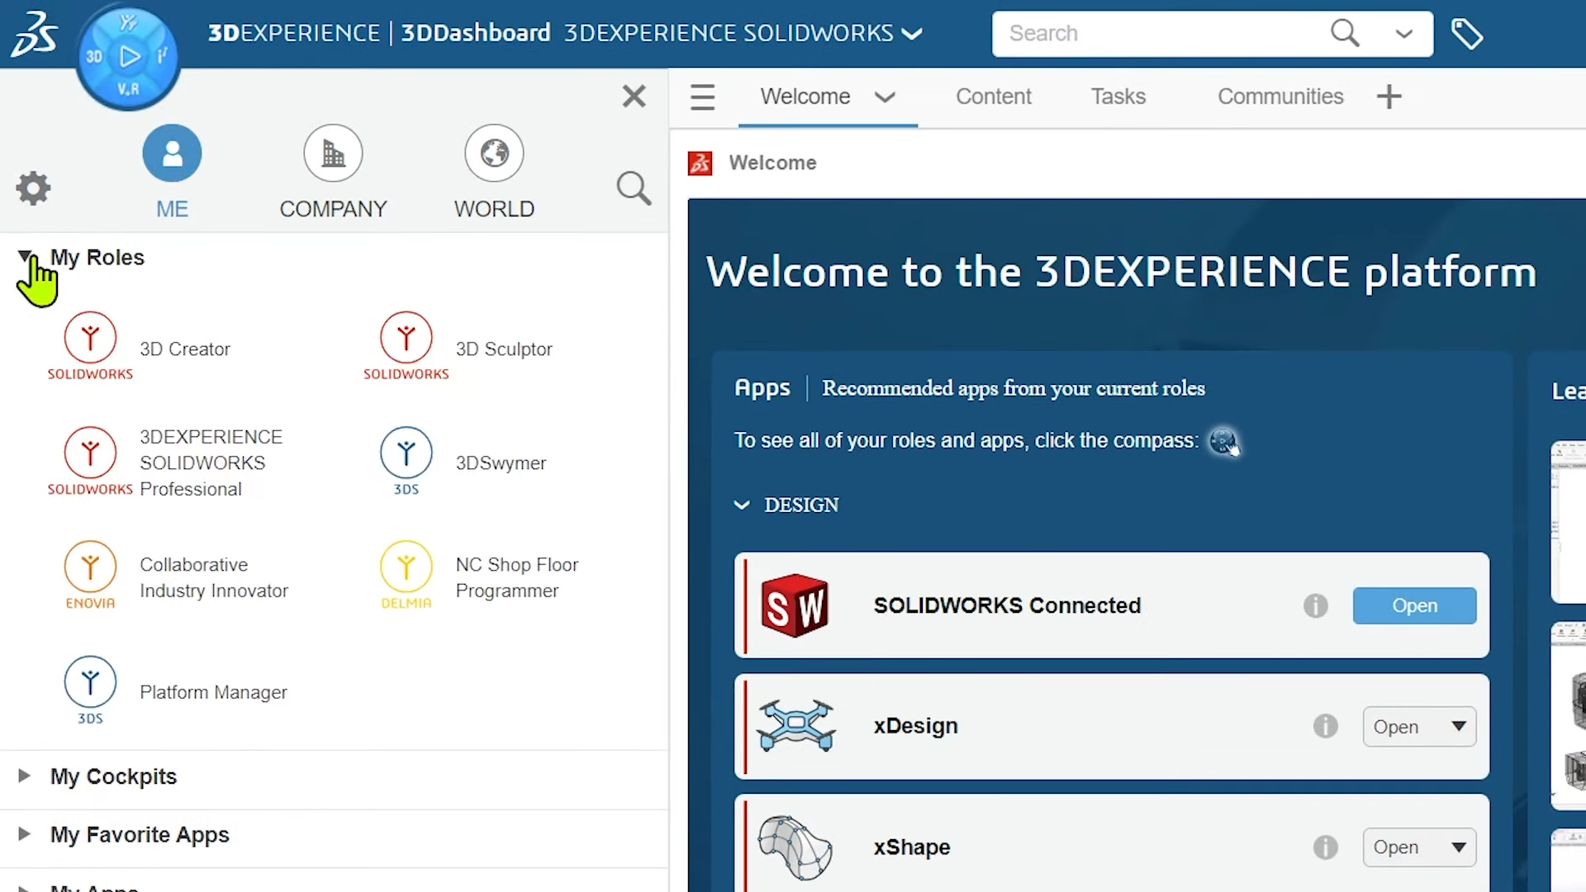
Task: Open SOLIDWORKS Connected with blue button
Action: (1414, 605)
